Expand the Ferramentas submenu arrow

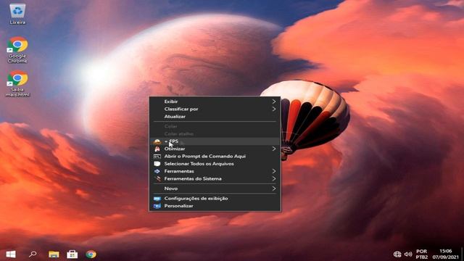click(x=274, y=171)
